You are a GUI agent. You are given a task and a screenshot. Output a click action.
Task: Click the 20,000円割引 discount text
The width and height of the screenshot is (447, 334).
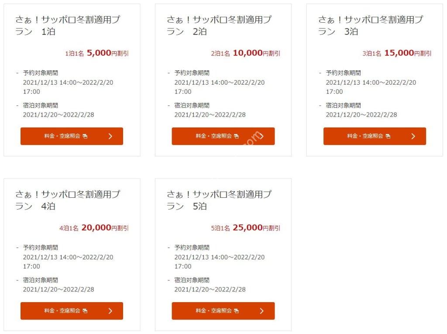(x=105, y=227)
